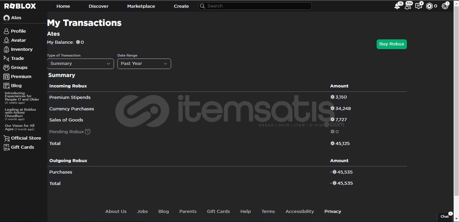Open Inventory via its sidebar icon
The width and height of the screenshot is (459, 222).
point(6,49)
